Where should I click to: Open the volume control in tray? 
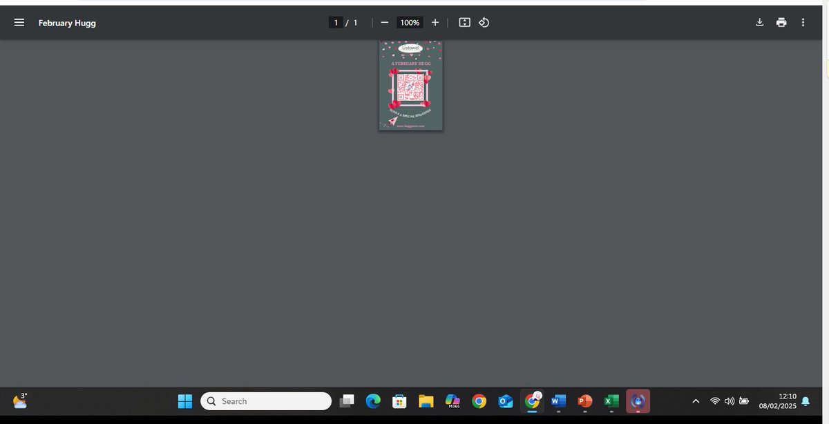coord(729,401)
